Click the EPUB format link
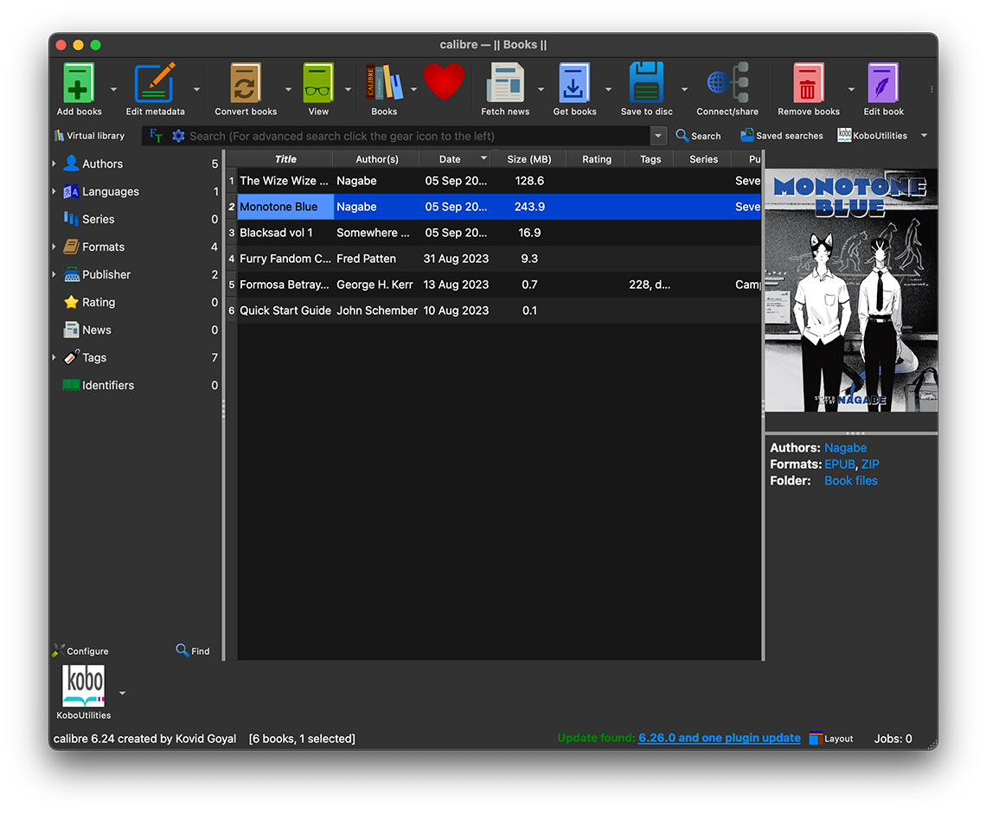 (x=840, y=465)
